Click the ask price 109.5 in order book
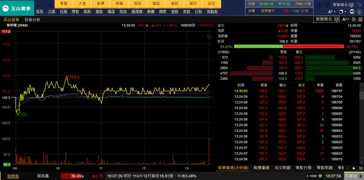The width and height of the screenshot is (364, 180). (x=298, y=68)
